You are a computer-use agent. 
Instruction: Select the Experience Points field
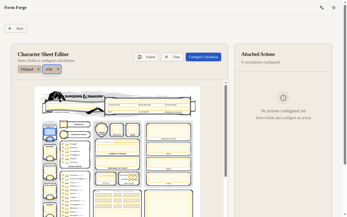point(177,109)
